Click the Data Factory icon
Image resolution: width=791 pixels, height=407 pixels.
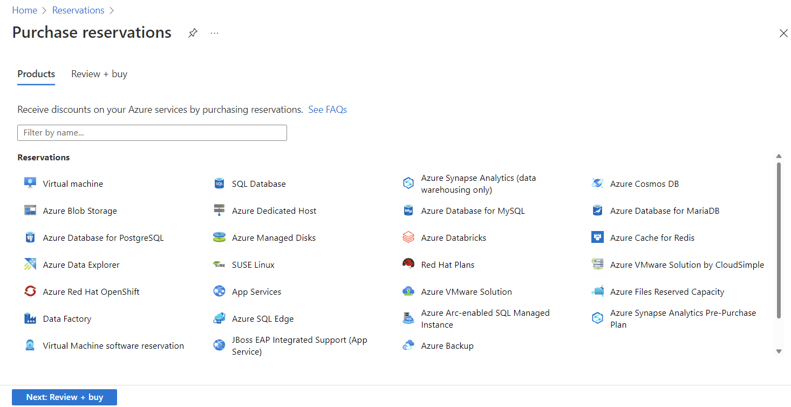pos(30,318)
